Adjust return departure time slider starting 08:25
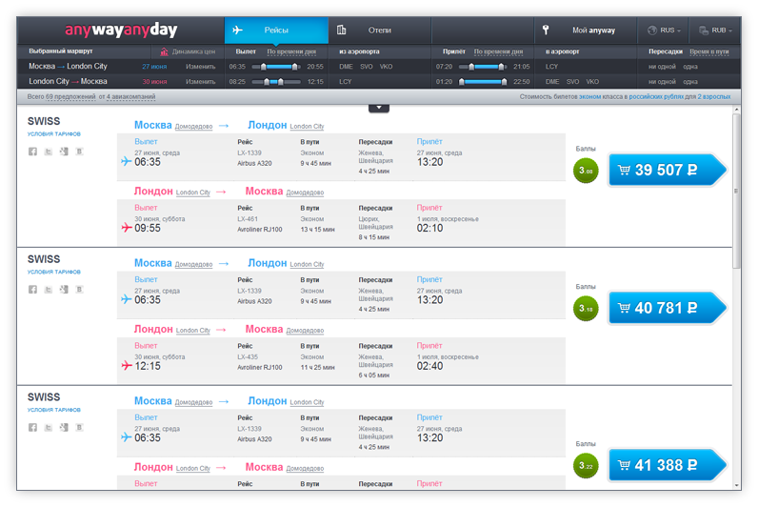This screenshot has width=758, height=507. [x=276, y=82]
